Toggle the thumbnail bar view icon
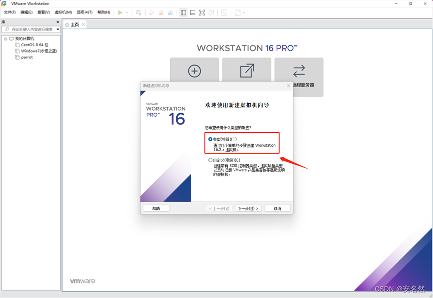This screenshot has width=433, height=298. coord(193,13)
